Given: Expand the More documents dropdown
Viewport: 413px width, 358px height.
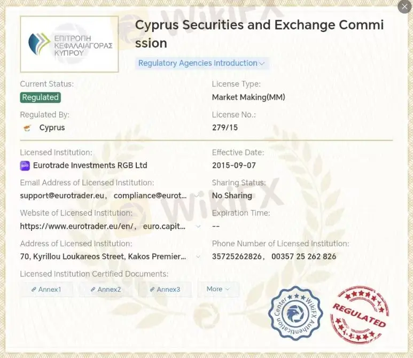Looking at the screenshot, I should [218, 289].
